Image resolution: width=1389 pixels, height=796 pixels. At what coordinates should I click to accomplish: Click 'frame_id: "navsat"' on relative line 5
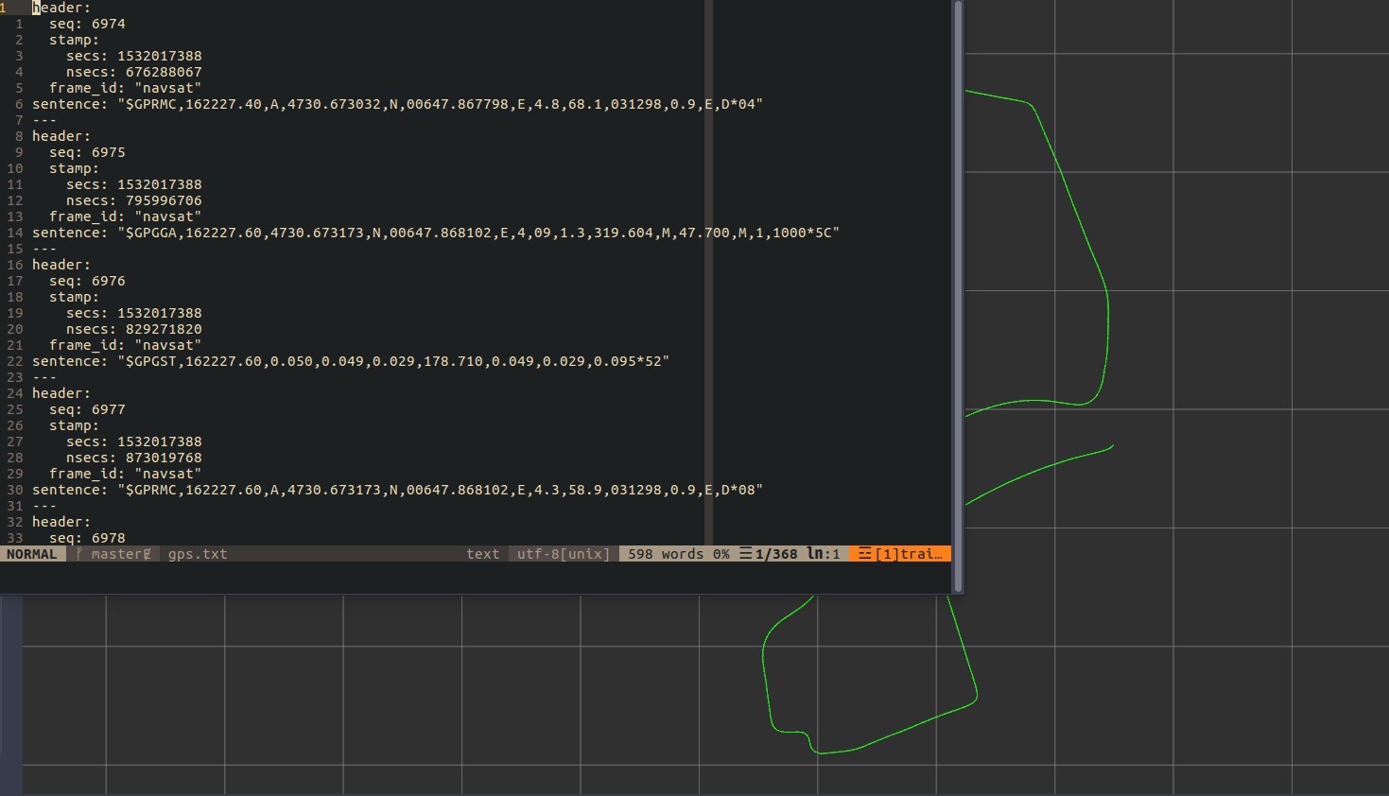tap(125, 88)
